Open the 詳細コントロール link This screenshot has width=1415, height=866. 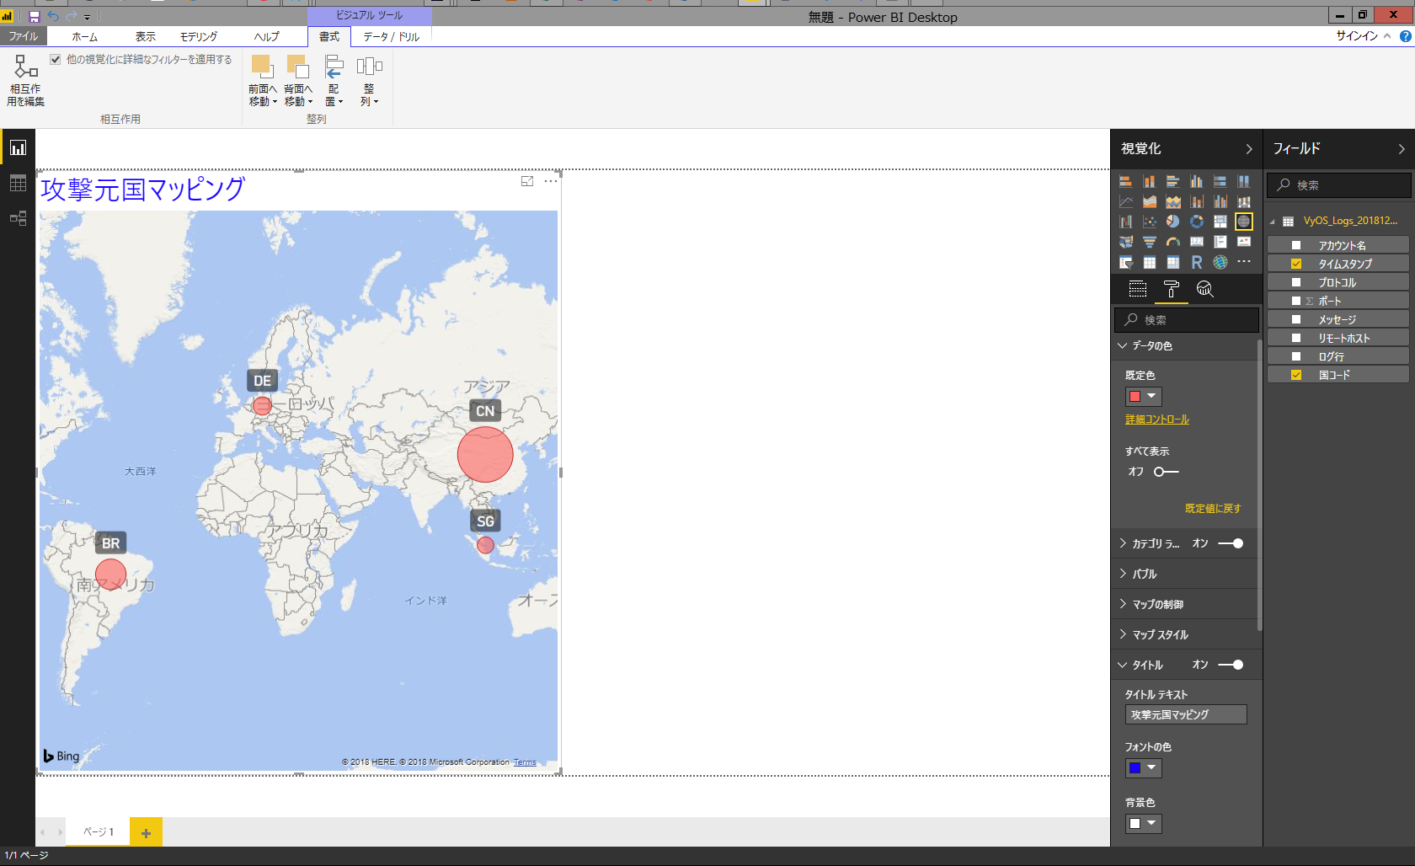(1157, 420)
